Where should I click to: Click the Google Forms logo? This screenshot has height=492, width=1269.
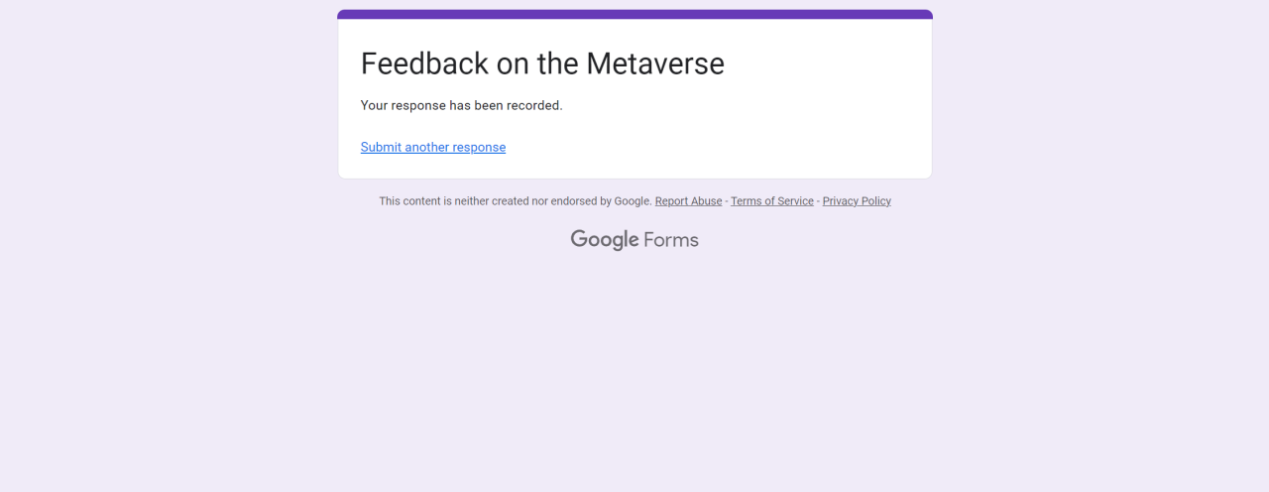[634, 239]
